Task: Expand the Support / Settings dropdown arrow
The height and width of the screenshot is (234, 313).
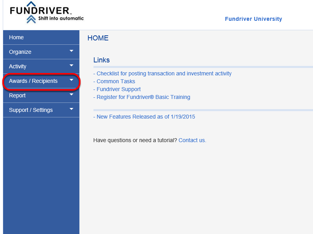Action: pyautogui.click(x=71, y=109)
